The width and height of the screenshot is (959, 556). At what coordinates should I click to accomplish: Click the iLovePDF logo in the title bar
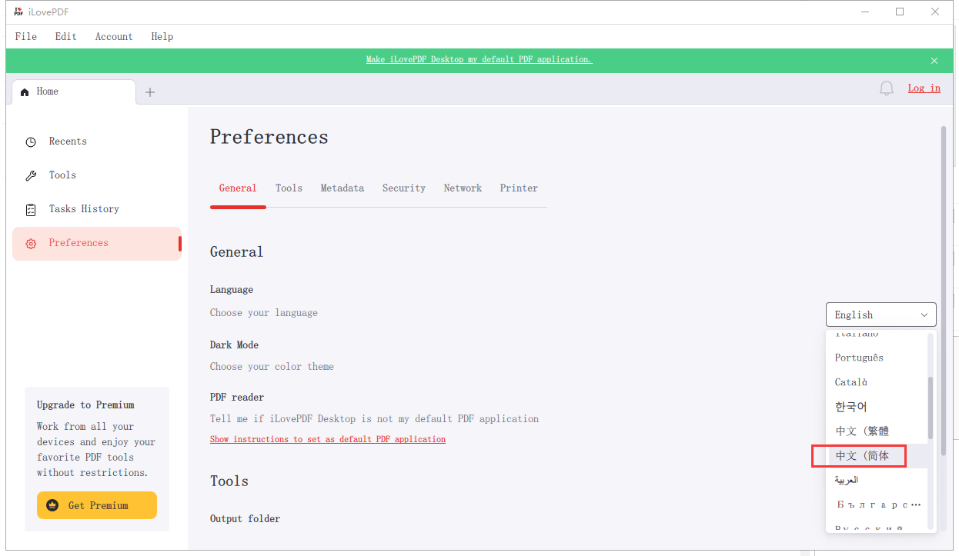[x=18, y=12]
